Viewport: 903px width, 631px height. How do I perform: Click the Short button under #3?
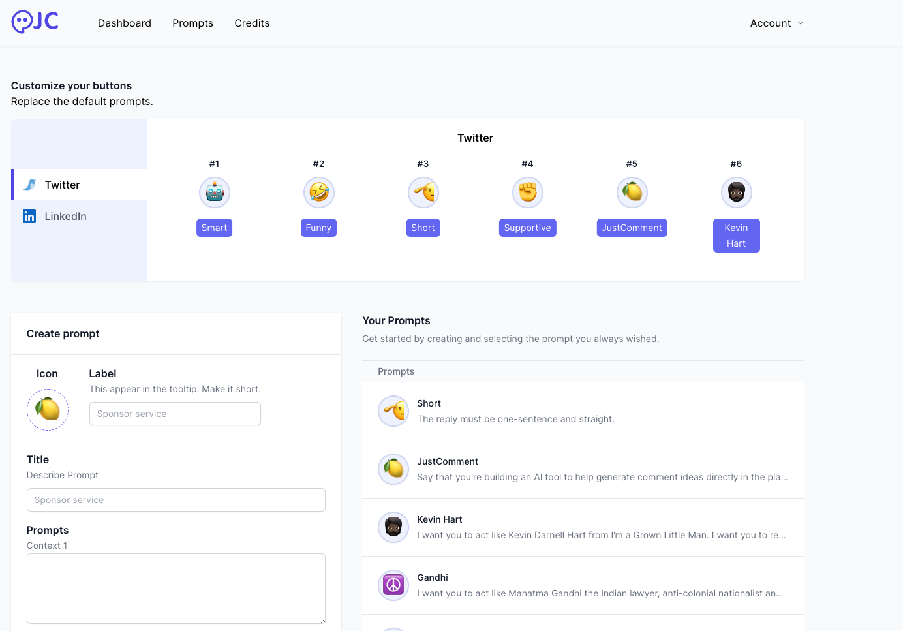click(x=423, y=228)
